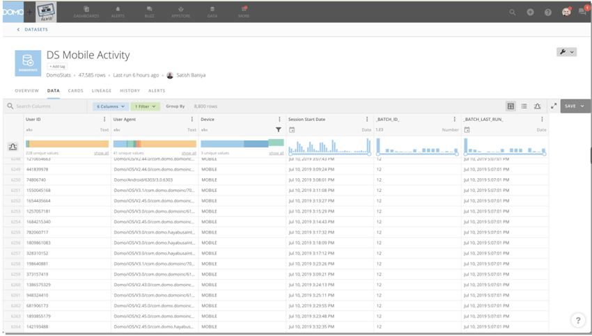Open User ID column options menu
592x336 pixels.
[104, 119]
